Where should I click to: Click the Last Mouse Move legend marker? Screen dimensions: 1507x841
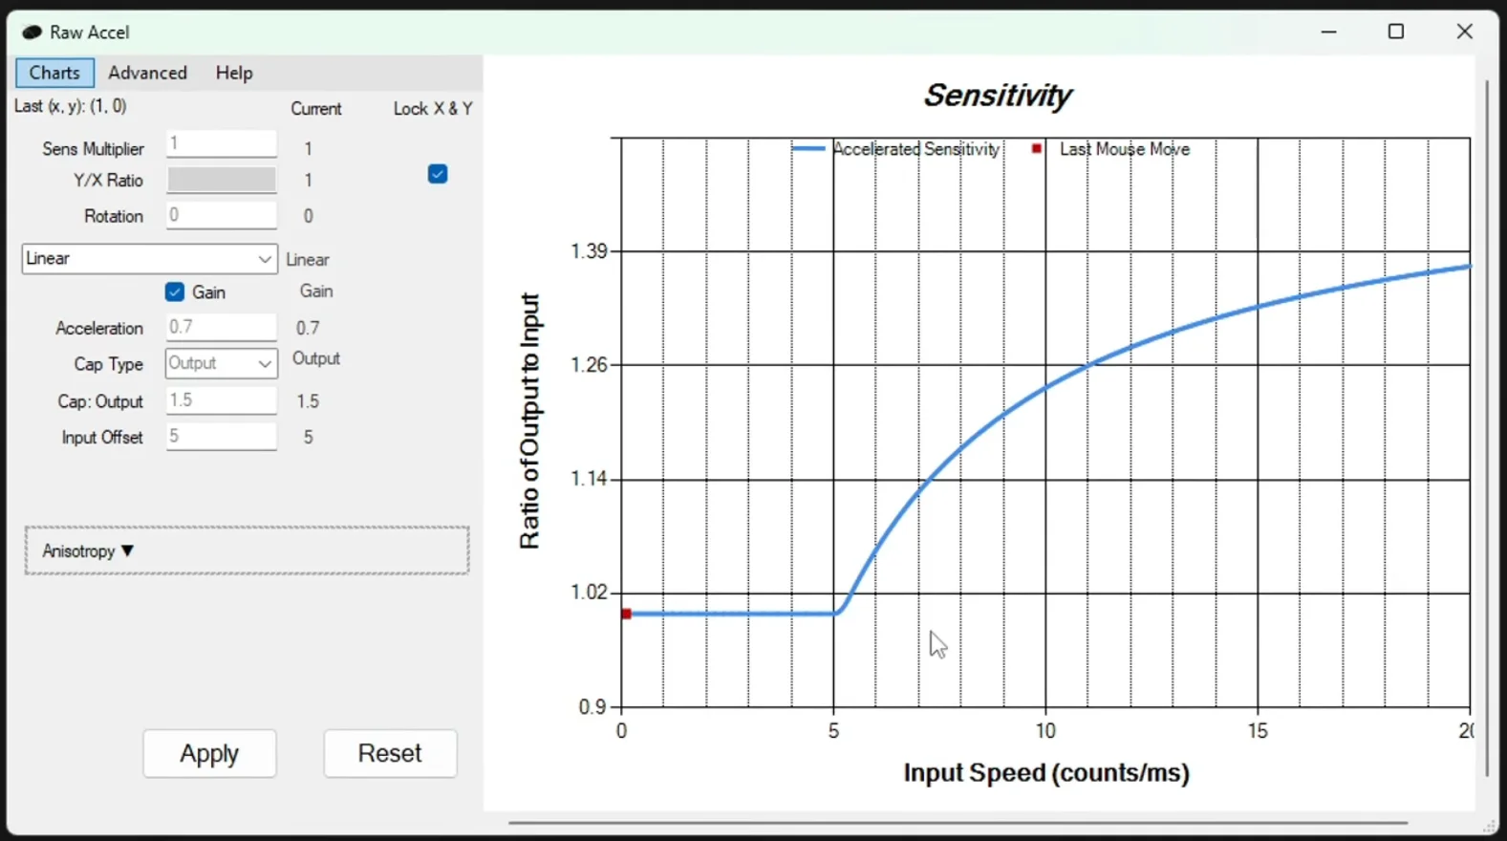pyautogui.click(x=1037, y=149)
